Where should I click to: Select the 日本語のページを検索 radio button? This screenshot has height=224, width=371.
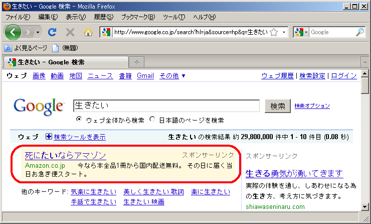[152, 119]
